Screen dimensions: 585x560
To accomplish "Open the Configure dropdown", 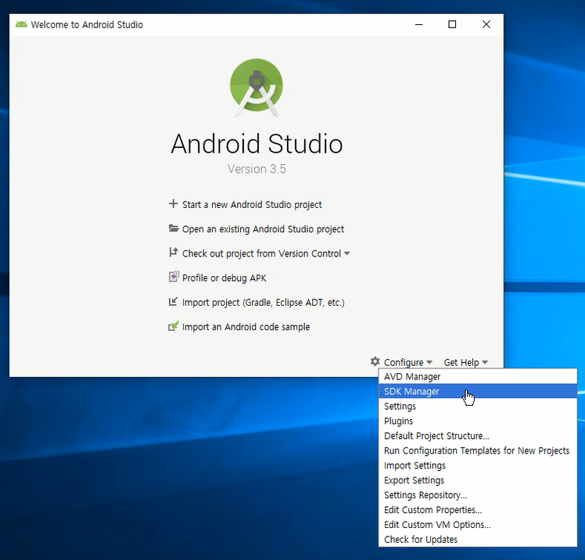I will click(x=407, y=362).
